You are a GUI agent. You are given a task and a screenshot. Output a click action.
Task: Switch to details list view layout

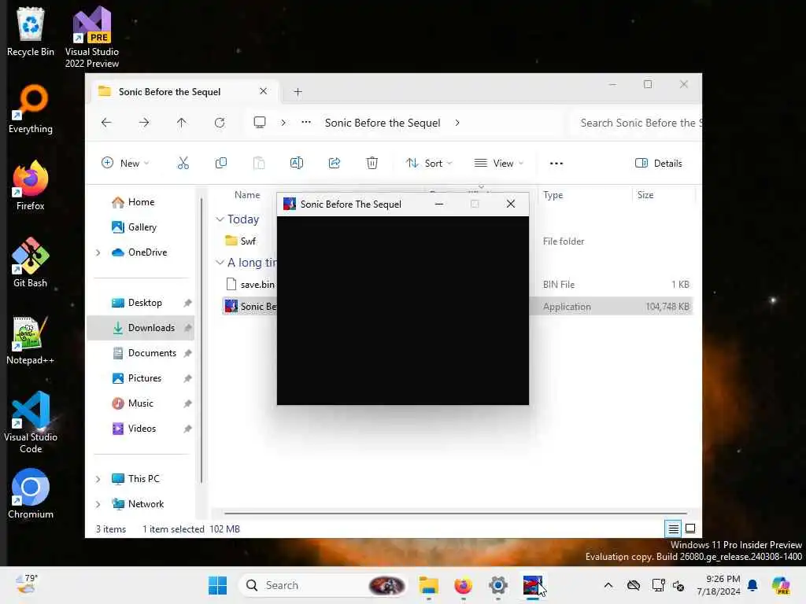click(673, 528)
